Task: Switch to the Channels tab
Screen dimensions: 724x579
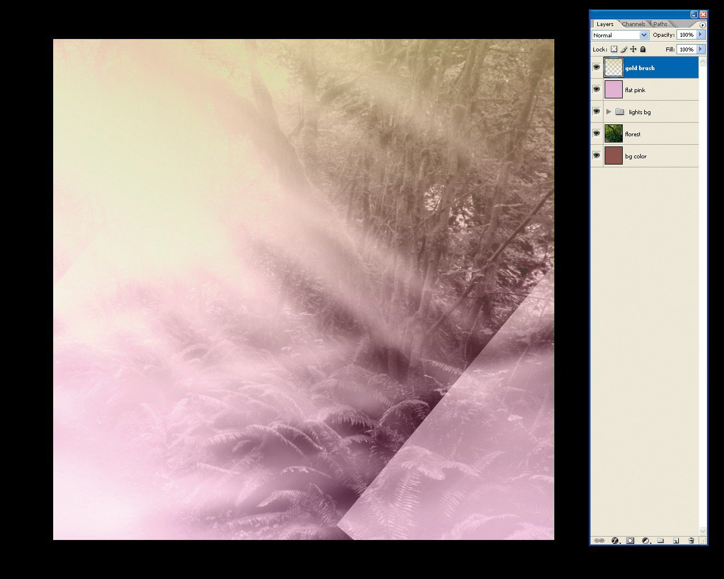Action: [633, 24]
